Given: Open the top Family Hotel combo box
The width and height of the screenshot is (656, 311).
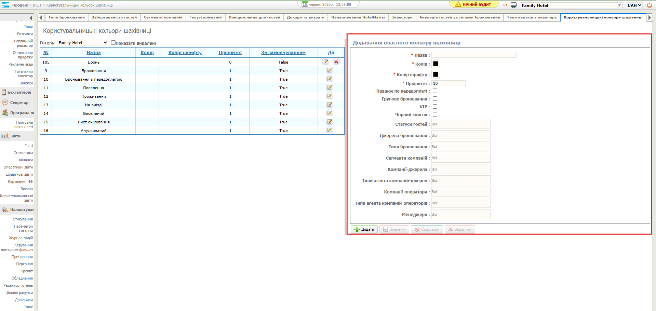Looking at the screenshot, I should [571, 5].
